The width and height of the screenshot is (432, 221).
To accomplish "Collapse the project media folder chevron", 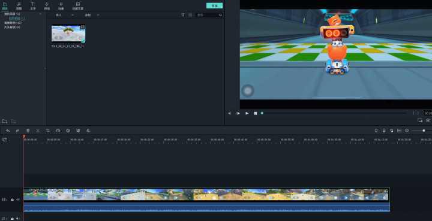I will (41, 14).
